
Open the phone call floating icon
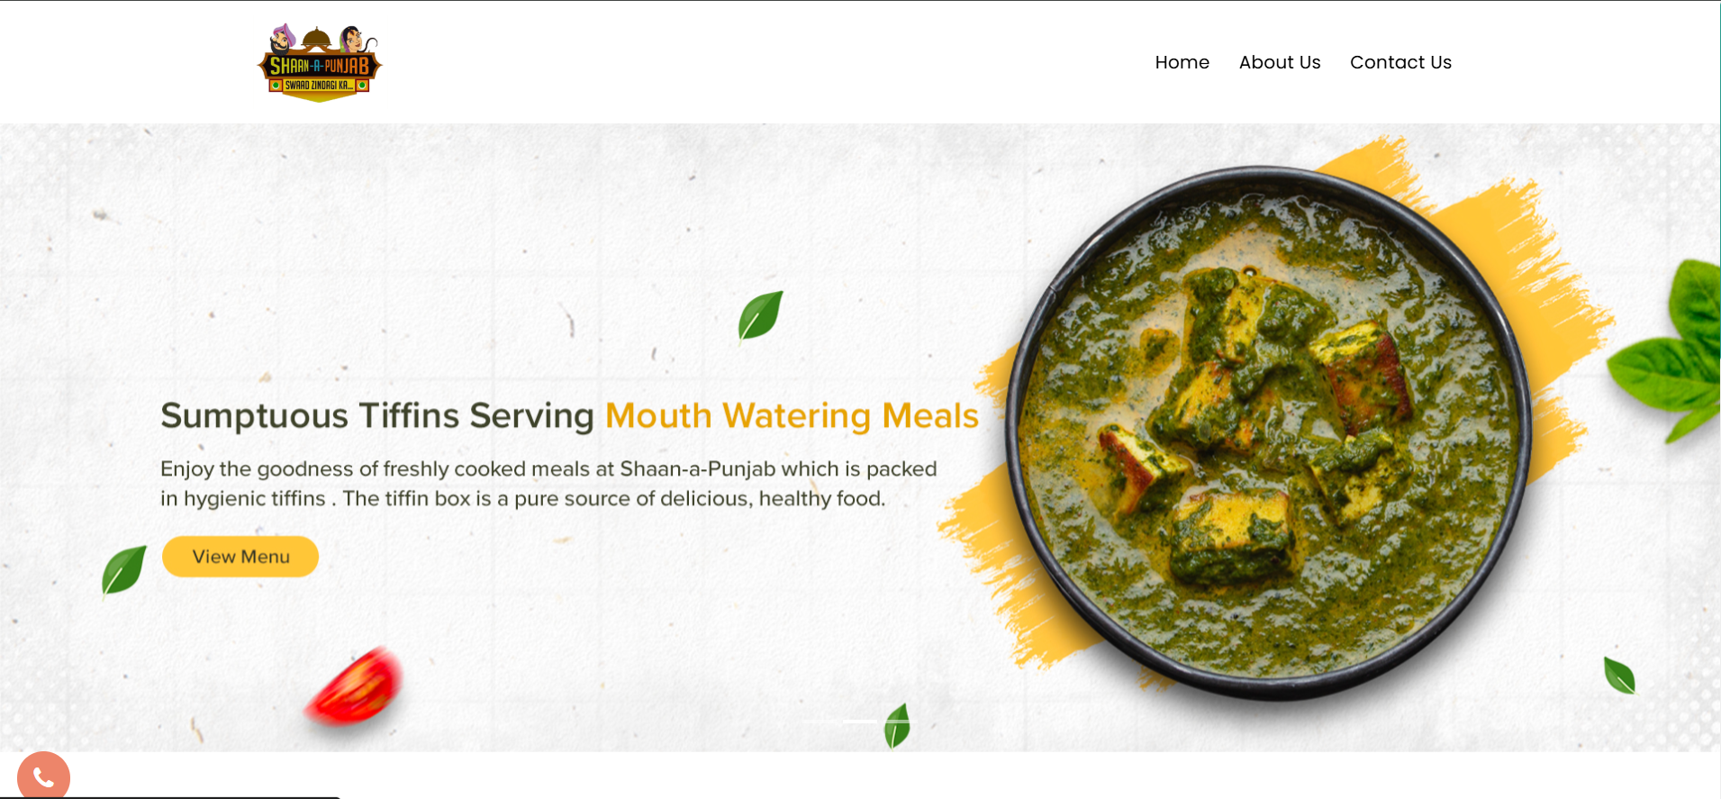[x=43, y=776]
